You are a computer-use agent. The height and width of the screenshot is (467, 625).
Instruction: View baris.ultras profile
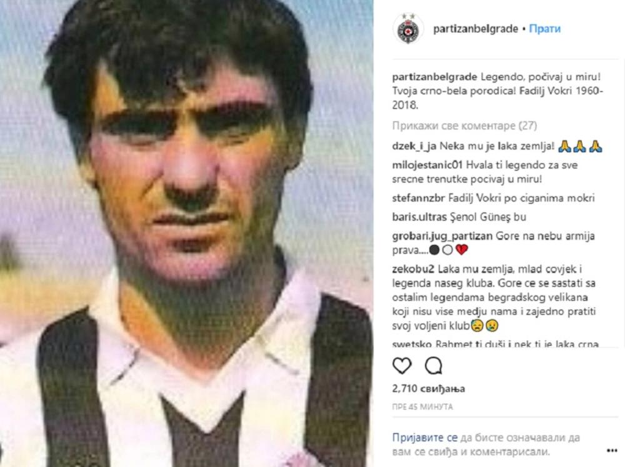click(419, 217)
